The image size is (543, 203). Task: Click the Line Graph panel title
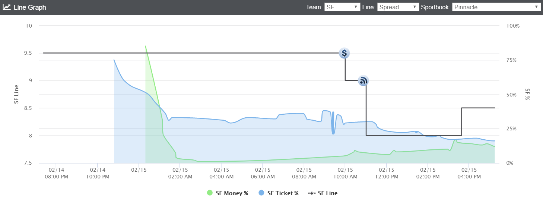pos(30,7)
